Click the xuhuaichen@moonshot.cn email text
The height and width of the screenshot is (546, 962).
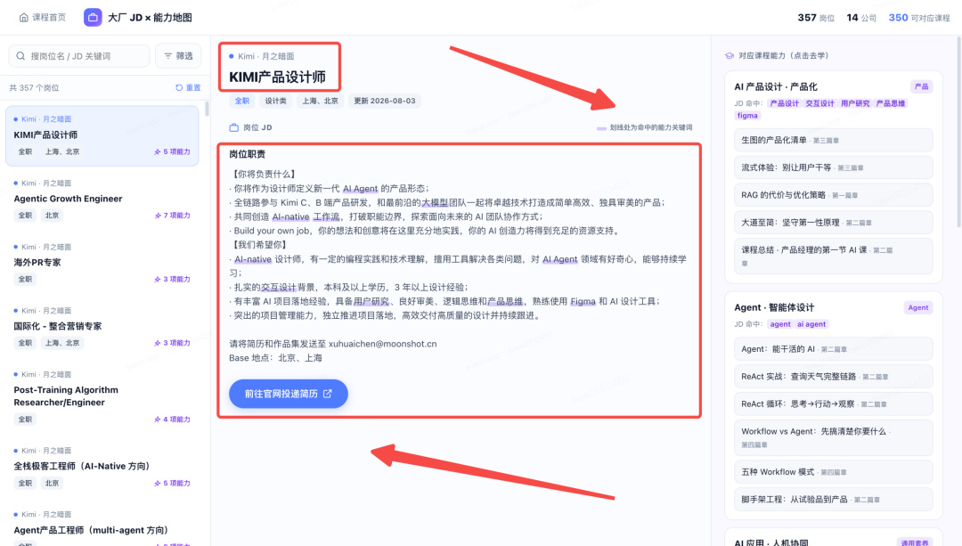pos(383,344)
